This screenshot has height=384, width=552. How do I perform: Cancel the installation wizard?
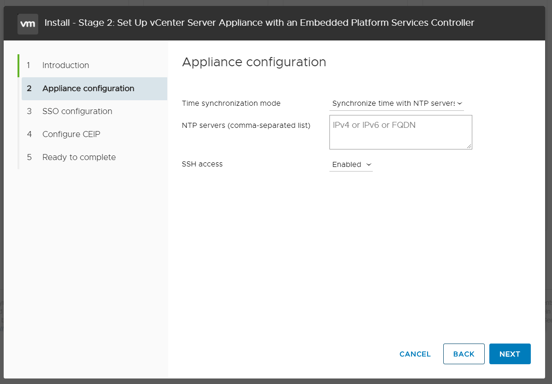click(x=415, y=354)
